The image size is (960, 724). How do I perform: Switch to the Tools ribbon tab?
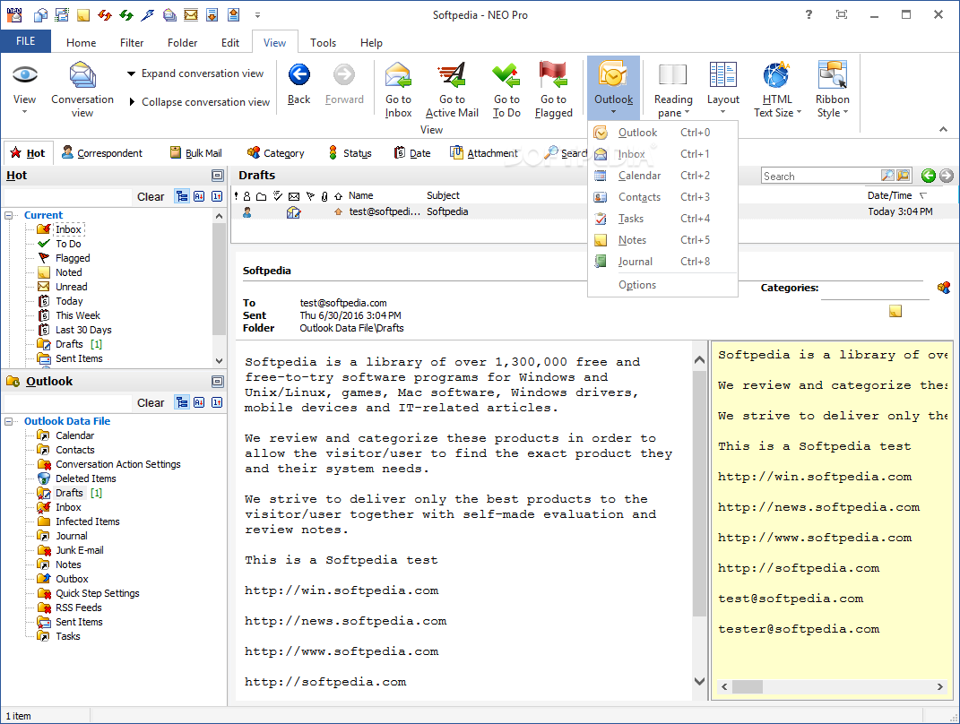[x=323, y=43]
